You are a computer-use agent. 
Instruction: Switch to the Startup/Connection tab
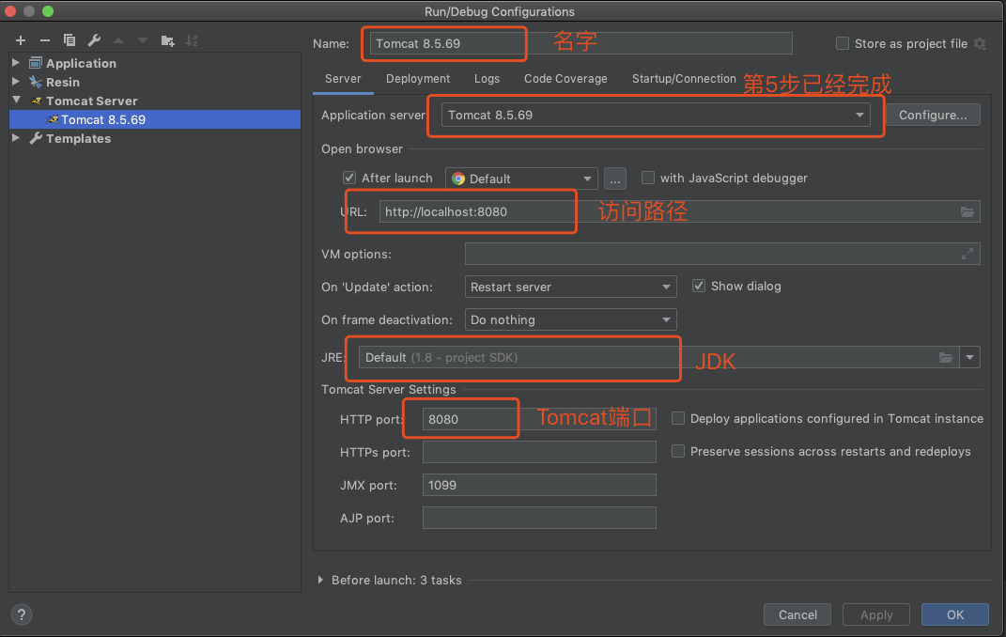coord(684,78)
